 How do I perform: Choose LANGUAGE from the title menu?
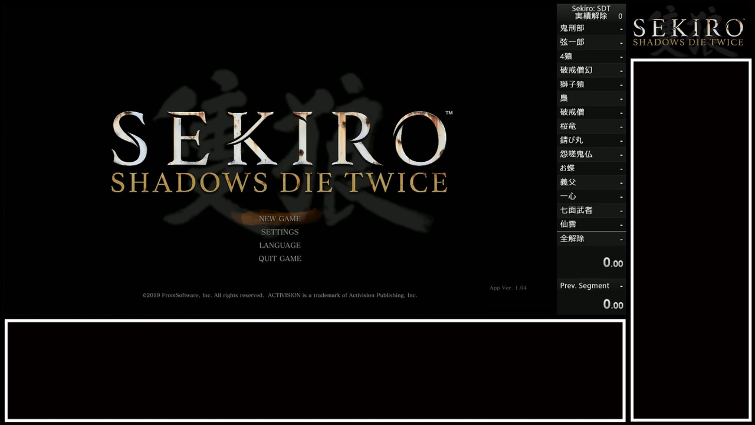tap(280, 245)
